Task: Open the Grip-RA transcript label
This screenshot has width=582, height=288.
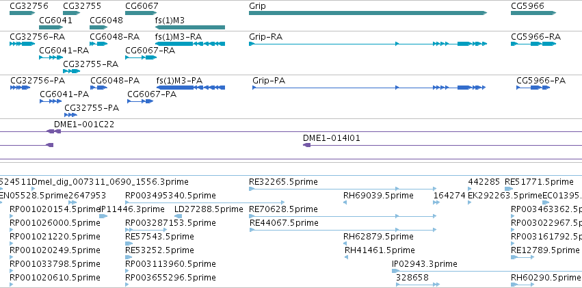Action: pos(265,37)
